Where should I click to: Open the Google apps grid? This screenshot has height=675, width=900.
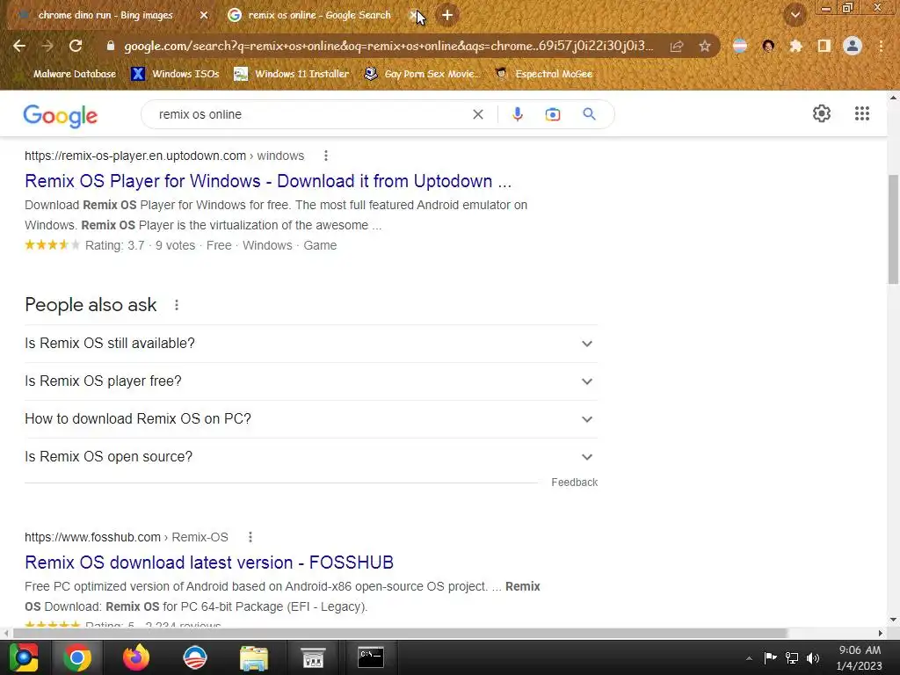[861, 113]
